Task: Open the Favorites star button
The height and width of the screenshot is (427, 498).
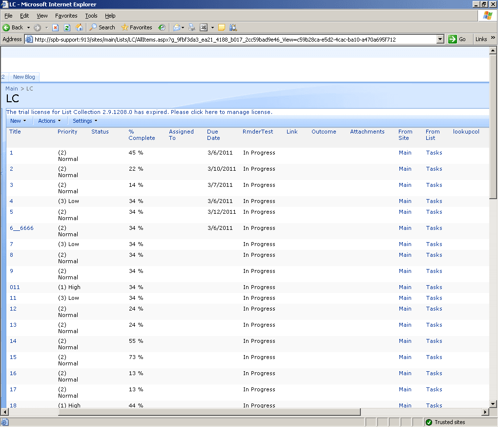Action: point(137,27)
